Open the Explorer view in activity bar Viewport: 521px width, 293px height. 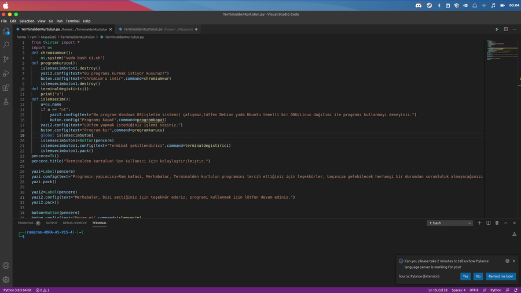6,31
